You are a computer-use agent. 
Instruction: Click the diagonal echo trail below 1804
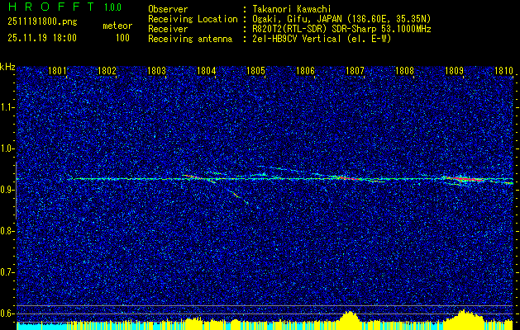click(x=239, y=196)
